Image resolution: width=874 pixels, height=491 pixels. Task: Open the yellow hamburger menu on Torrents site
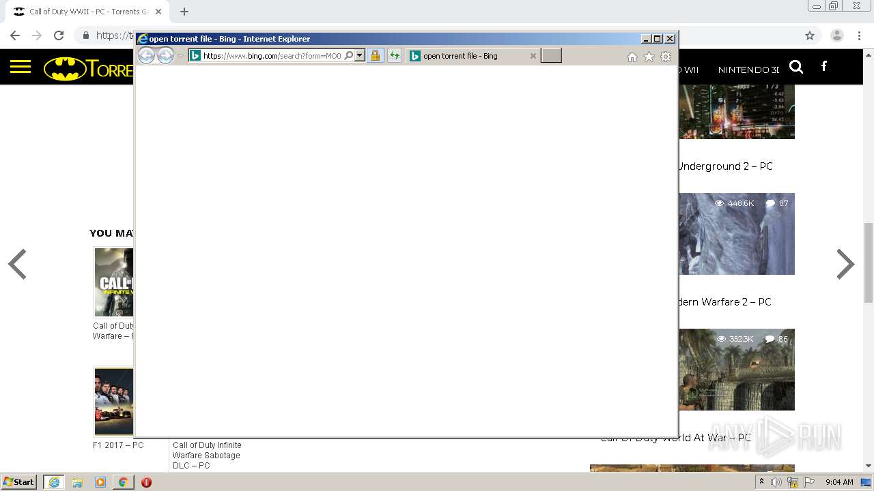20,67
